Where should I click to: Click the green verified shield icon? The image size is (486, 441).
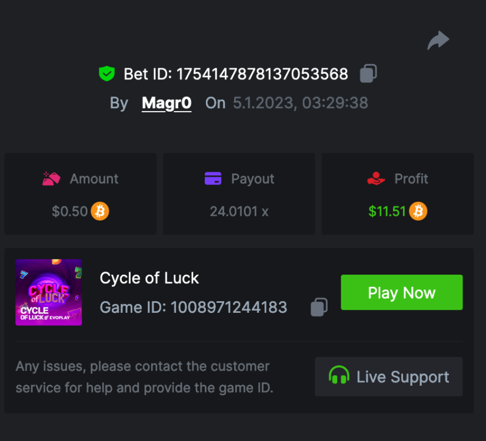pyautogui.click(x=106, y=73)
